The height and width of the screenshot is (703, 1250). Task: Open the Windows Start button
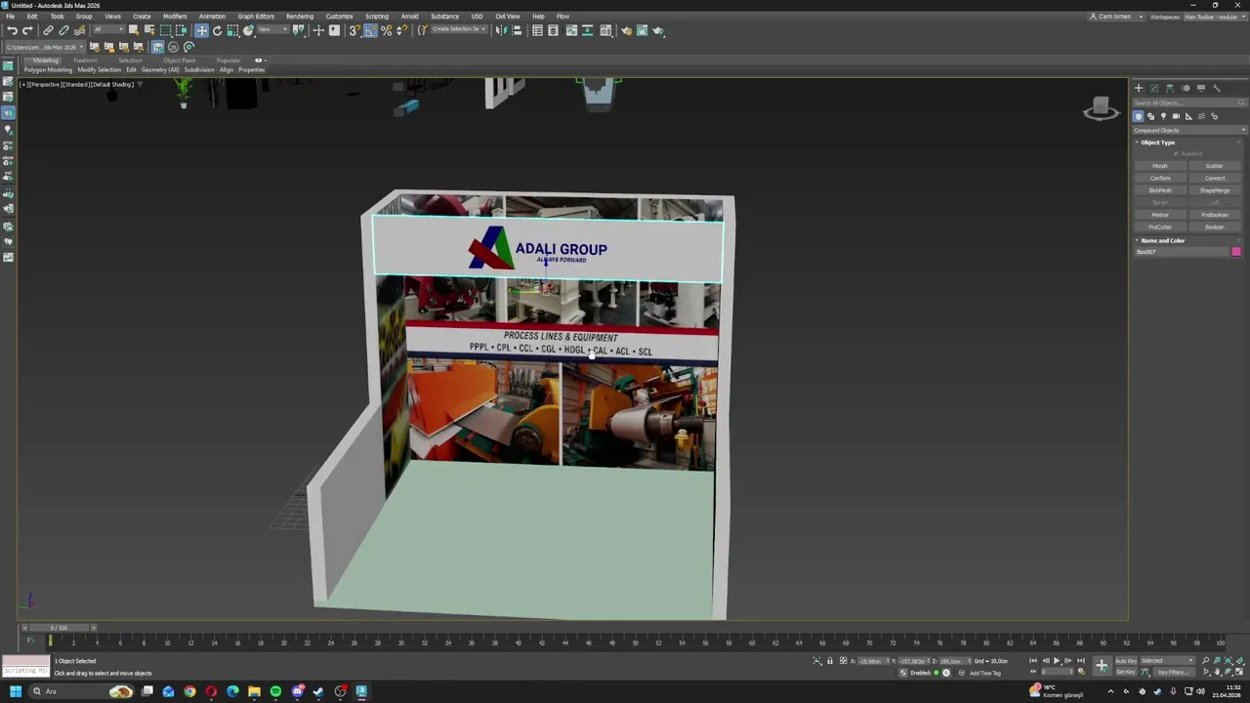(15, 691)
